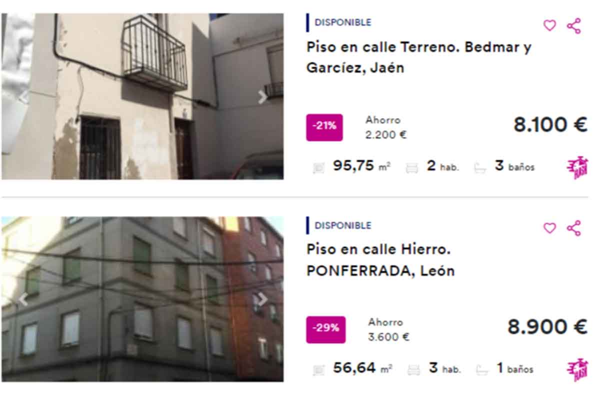Show previous photo of Jaén property

(x=23, y=96)
